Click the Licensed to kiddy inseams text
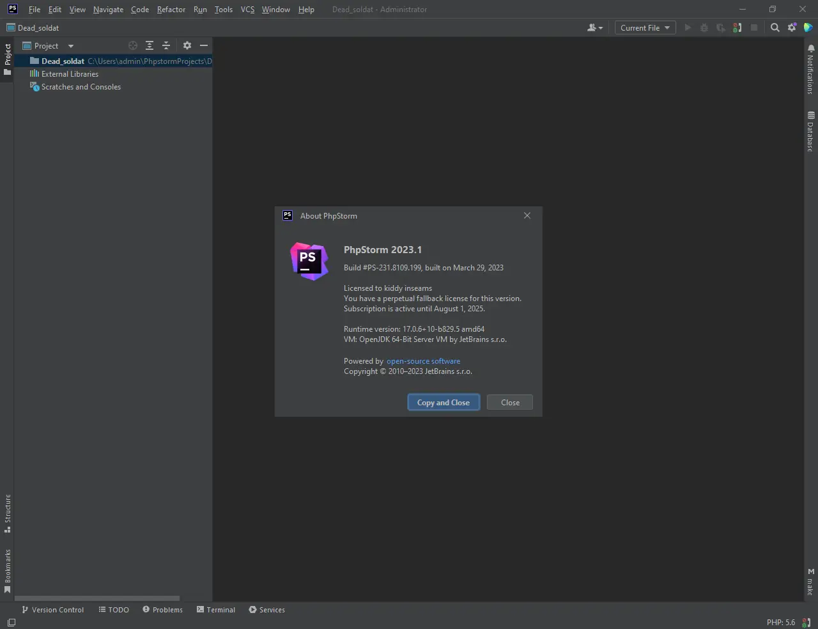 (x=388, y=288)
